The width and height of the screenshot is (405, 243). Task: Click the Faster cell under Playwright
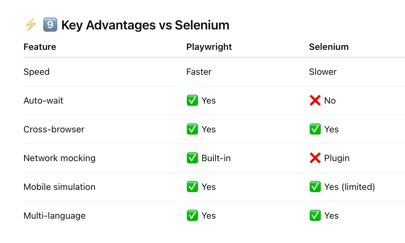199,72
